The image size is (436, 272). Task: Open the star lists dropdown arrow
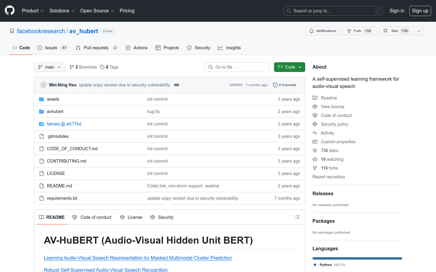419,31
